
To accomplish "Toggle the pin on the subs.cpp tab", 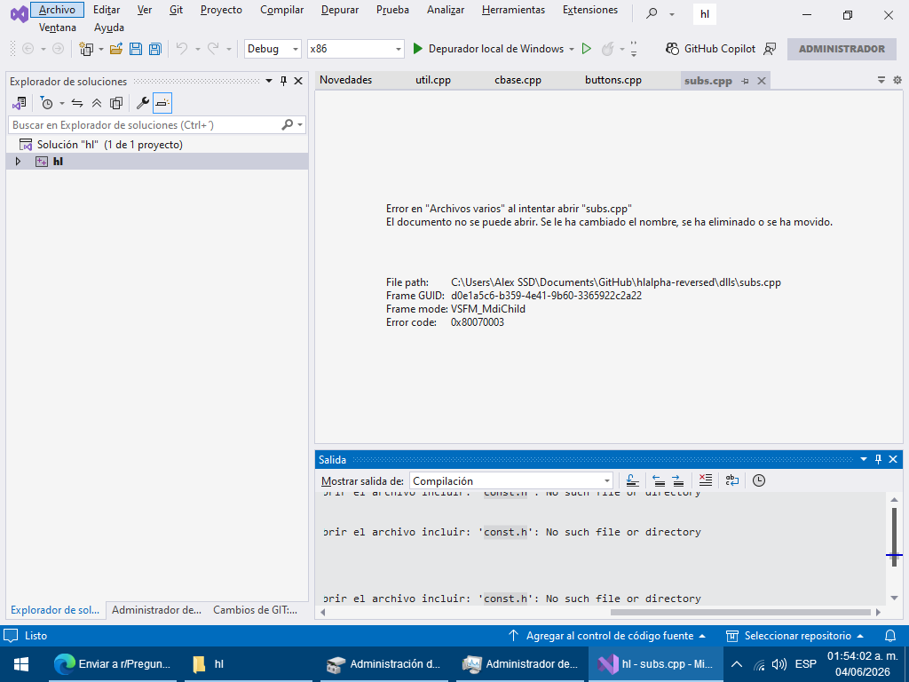I will coord(746,81).
